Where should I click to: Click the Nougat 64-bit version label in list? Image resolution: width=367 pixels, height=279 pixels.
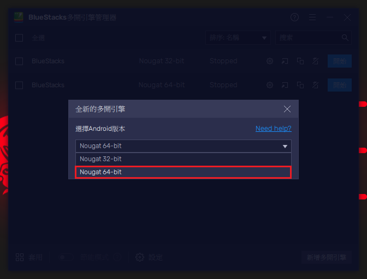[x=162, y=85]
